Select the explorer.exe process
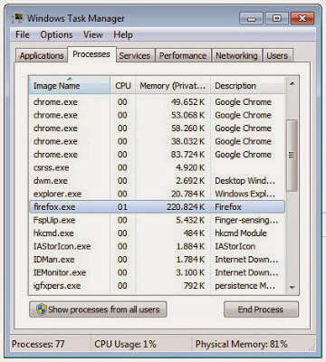326x362 pixels. click(157, 194)
